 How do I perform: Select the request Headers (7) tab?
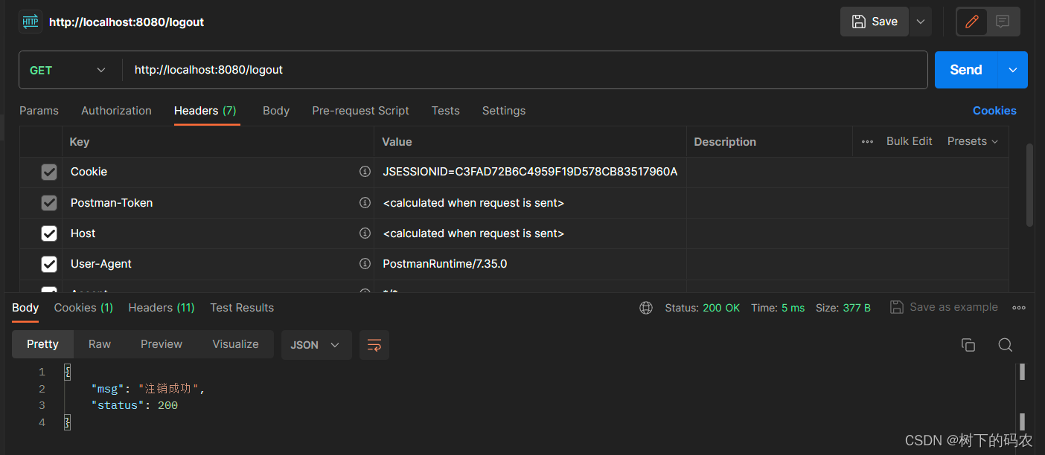pos(205,111)
